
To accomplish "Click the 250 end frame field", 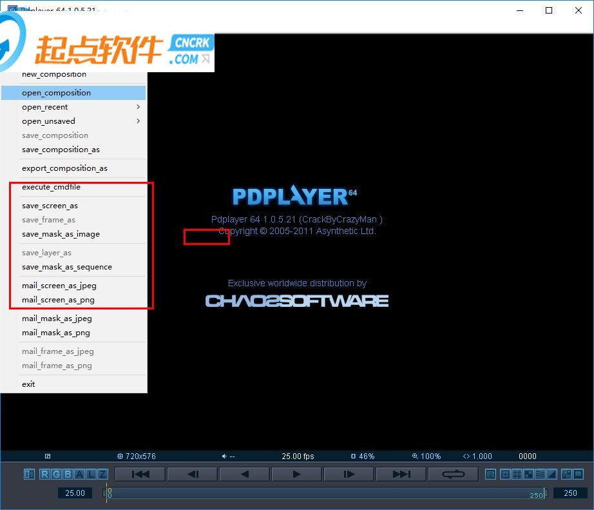I will (570, 493).
